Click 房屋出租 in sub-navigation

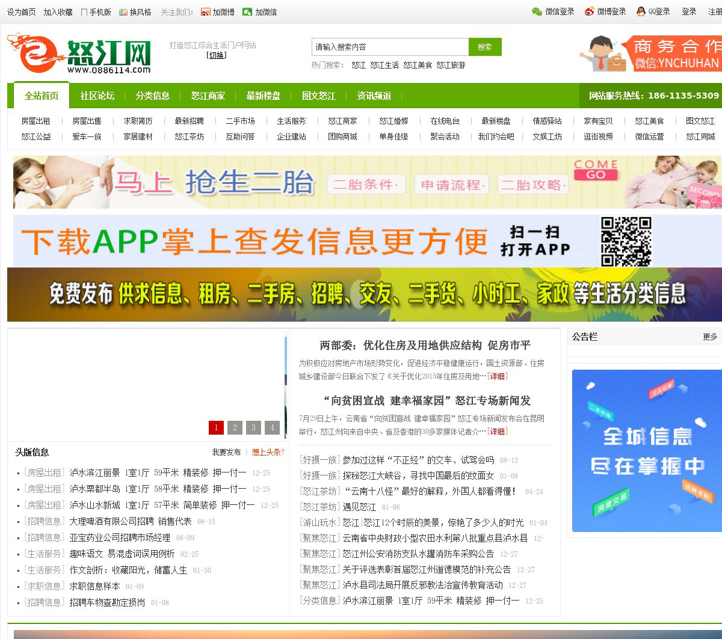pos(36,121)
